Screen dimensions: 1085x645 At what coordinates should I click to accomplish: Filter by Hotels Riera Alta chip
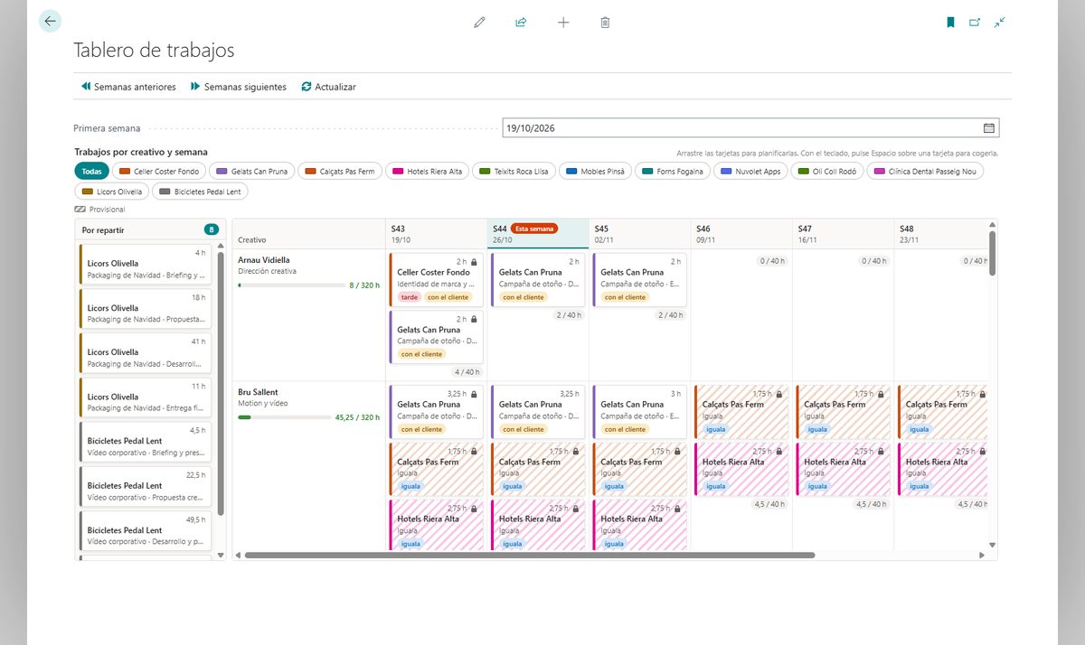(x=427, y=171)
